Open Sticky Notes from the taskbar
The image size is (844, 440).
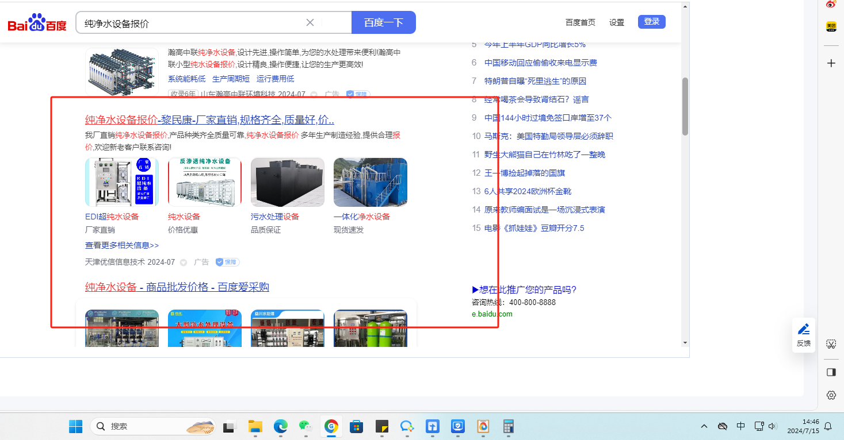tap(381, 426)
